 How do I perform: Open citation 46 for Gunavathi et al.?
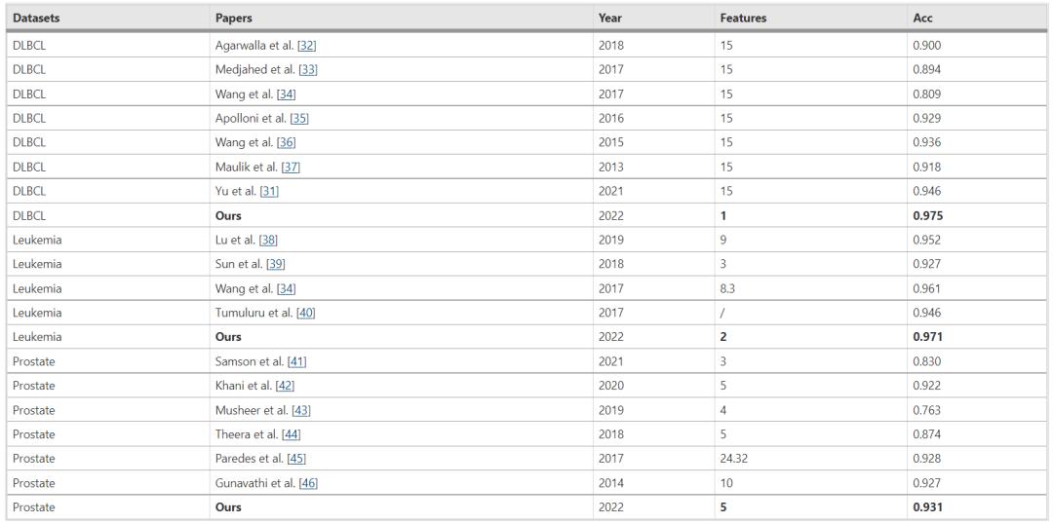[309, 483]
